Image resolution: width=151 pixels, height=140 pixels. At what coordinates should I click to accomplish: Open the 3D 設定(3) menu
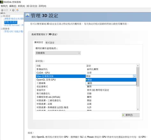click(32, 6)
